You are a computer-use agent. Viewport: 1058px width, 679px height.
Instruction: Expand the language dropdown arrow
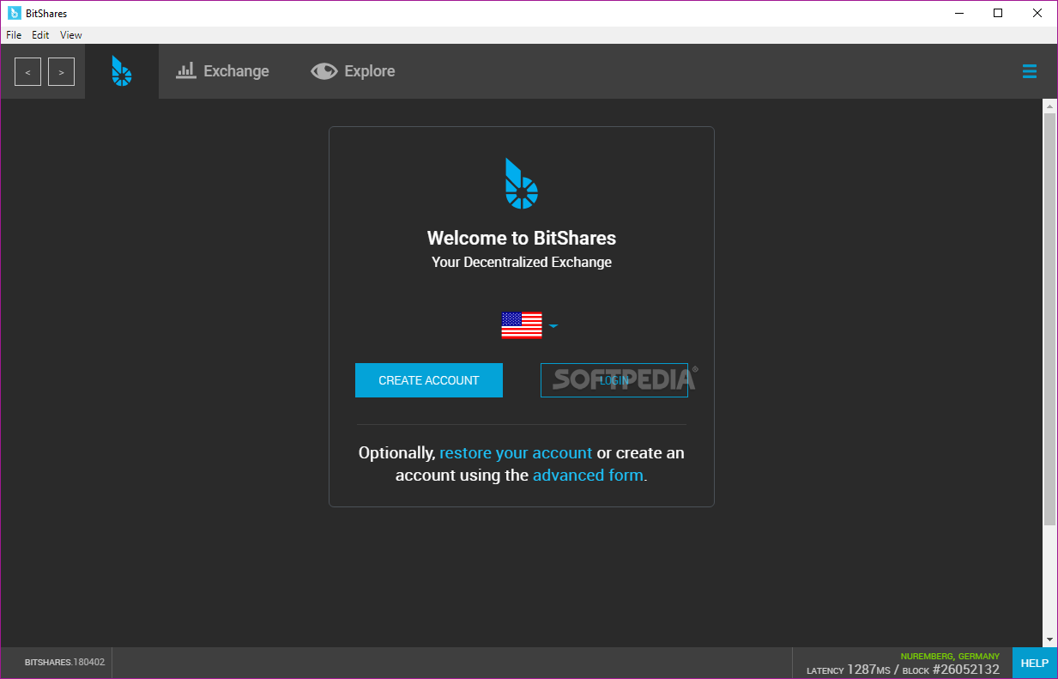coord(554,326)
